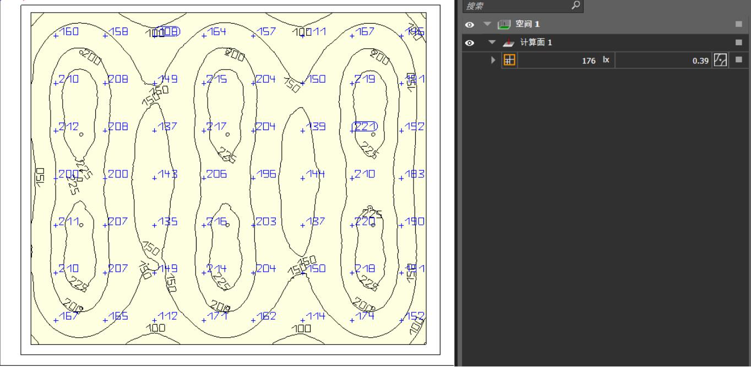Tick the square checkbox on the 空间 1 row
The height and width of the screenshot is (367, 751).
tap(738, 25)
